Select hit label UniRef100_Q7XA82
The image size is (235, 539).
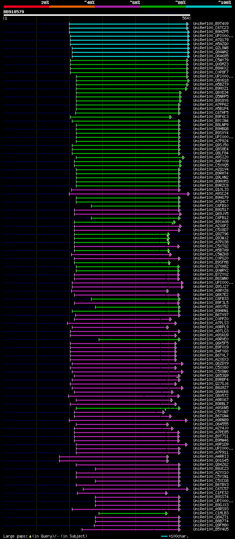pos(211,267)
